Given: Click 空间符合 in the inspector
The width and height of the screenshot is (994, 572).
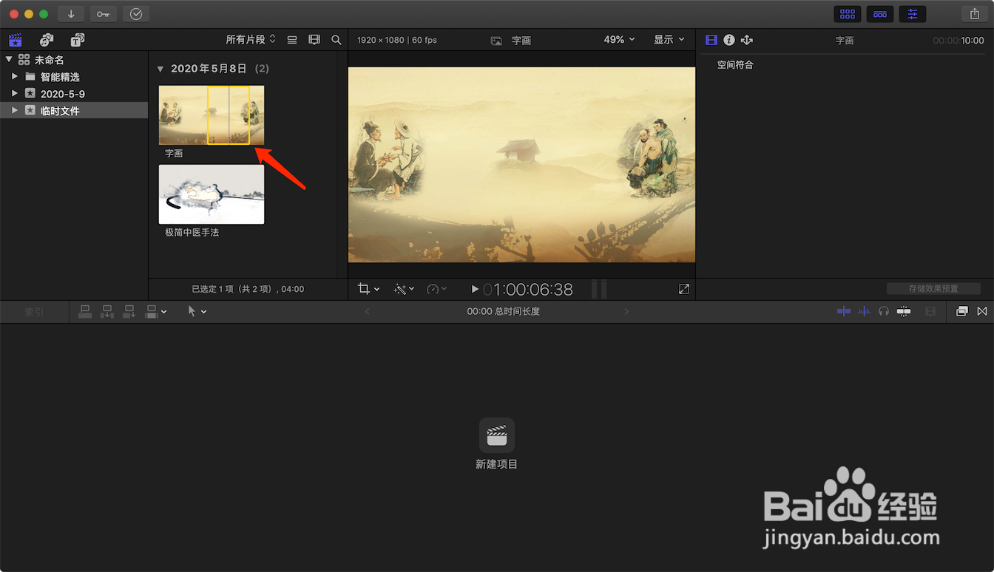Looking at the screenshot, I should (x=735, y=65).
